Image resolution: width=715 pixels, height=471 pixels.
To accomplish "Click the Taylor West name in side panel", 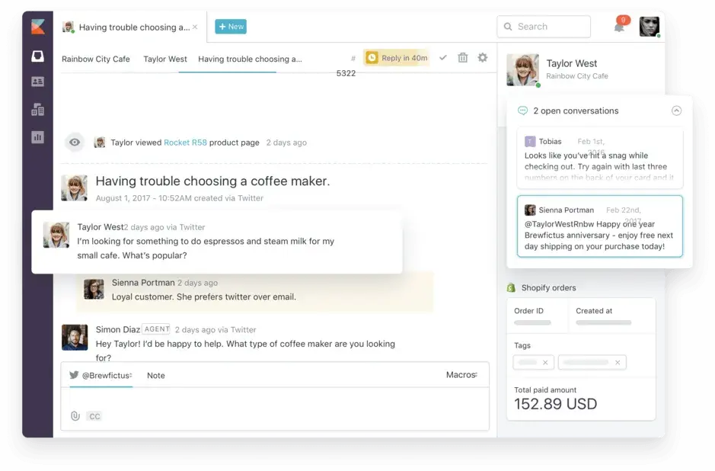I will point(571,63).
